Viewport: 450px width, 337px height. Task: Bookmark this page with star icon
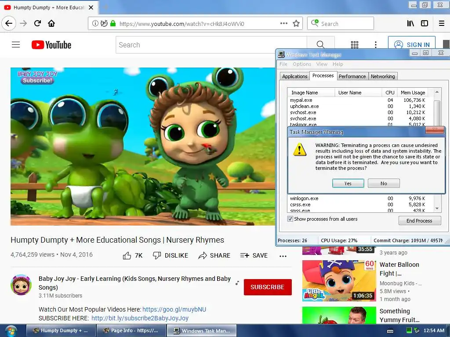coord(296,23)
